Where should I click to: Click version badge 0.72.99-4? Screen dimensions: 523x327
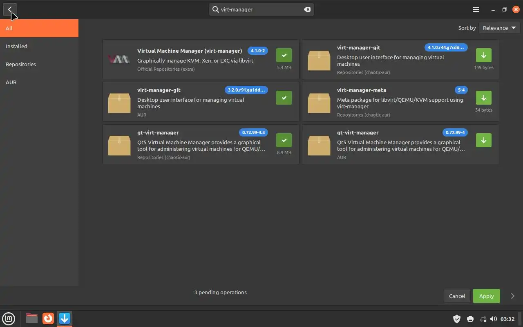pos(455,132)
